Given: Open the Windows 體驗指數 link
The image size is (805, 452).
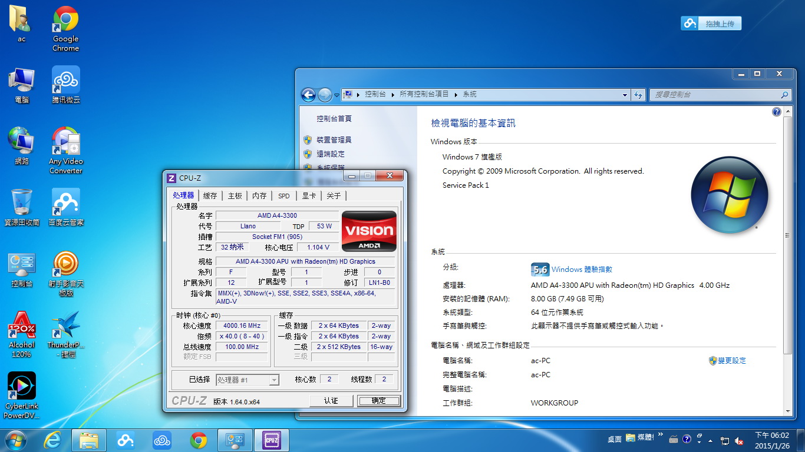Looking at the screenshot, I should pos(582,270).
